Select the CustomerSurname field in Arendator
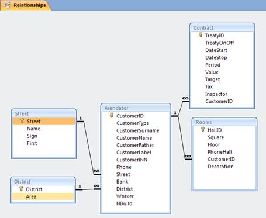 point(137,130)
